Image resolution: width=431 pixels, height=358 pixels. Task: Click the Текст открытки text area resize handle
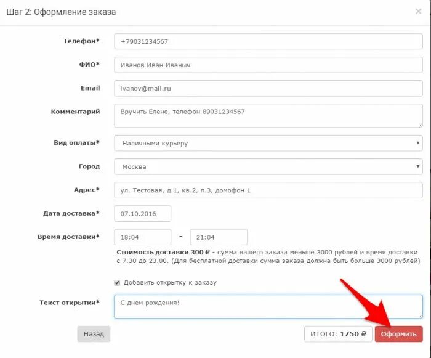pyautogui.click(x=421, y=316)
